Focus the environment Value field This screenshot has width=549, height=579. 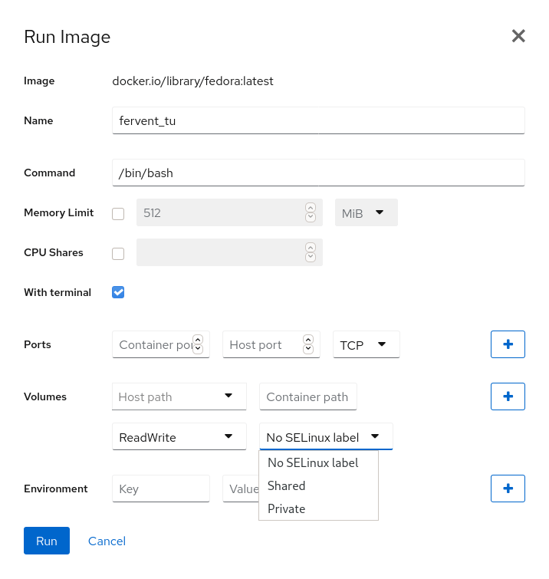click(241, 489)
